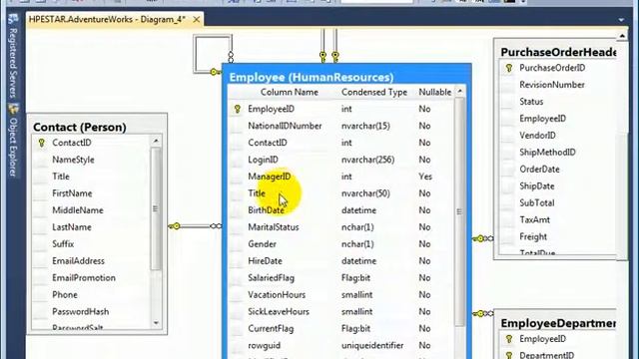Close the Diagram_4 document tab
The height and width of the screenshot is (359, 639).
197,19
